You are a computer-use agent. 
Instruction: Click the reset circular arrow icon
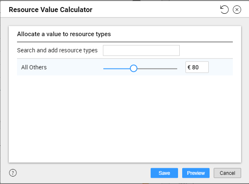point(224,10)
